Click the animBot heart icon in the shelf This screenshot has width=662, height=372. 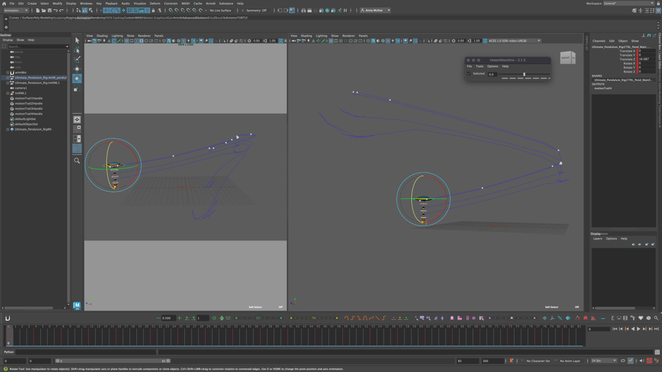pos(640,318)
